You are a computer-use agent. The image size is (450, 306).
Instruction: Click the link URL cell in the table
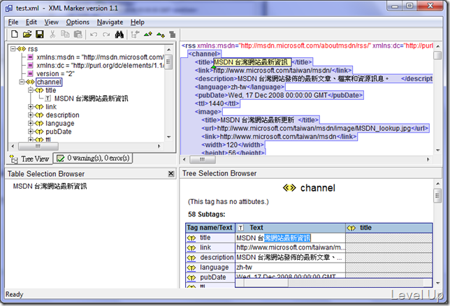coord(291,247)
